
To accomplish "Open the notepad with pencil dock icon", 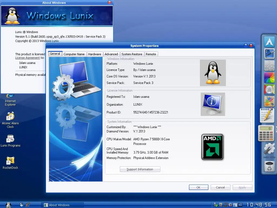I will pos(267,115).
